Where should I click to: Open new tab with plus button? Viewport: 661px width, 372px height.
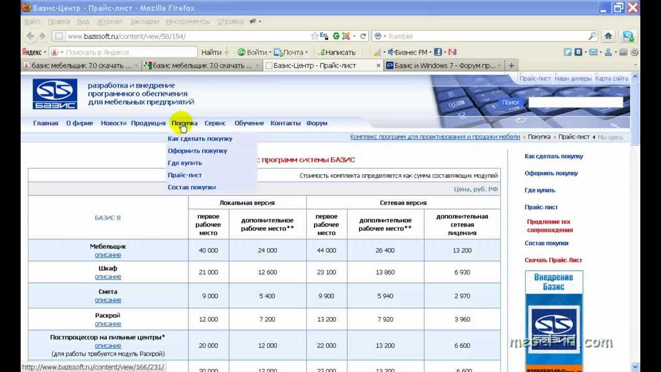click(511, 66)
